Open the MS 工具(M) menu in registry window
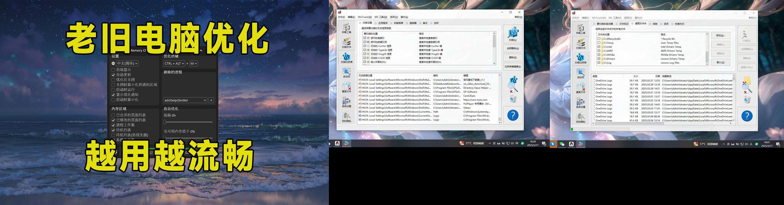784x205 pixels. (x=380, y=17)
